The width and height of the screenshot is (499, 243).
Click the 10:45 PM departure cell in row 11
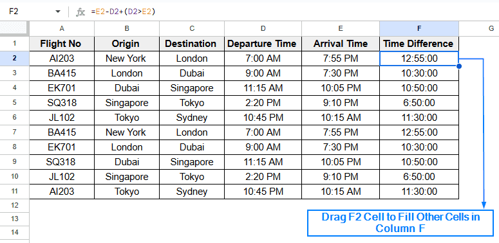(x=263, y=192)
